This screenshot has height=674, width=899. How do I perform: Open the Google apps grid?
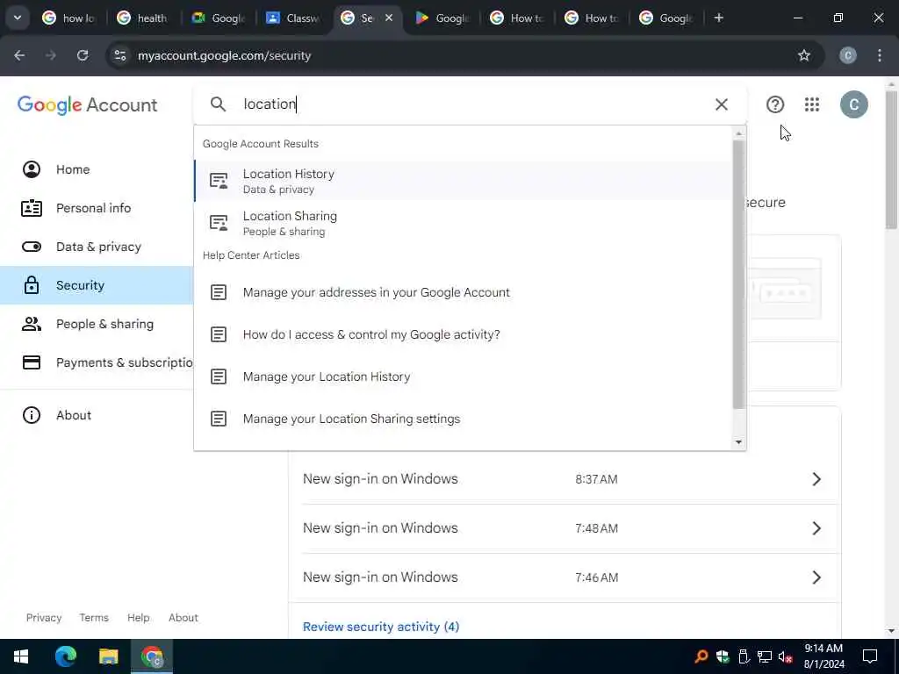tap(812, 104)
